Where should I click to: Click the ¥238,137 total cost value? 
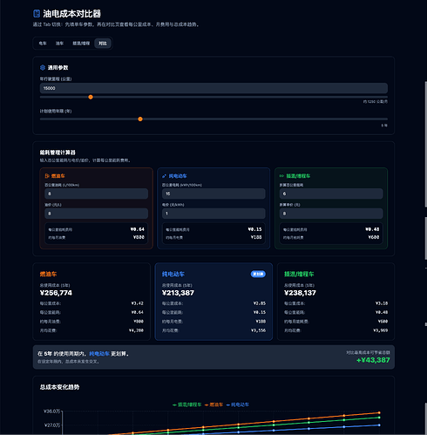click(300, 293)
